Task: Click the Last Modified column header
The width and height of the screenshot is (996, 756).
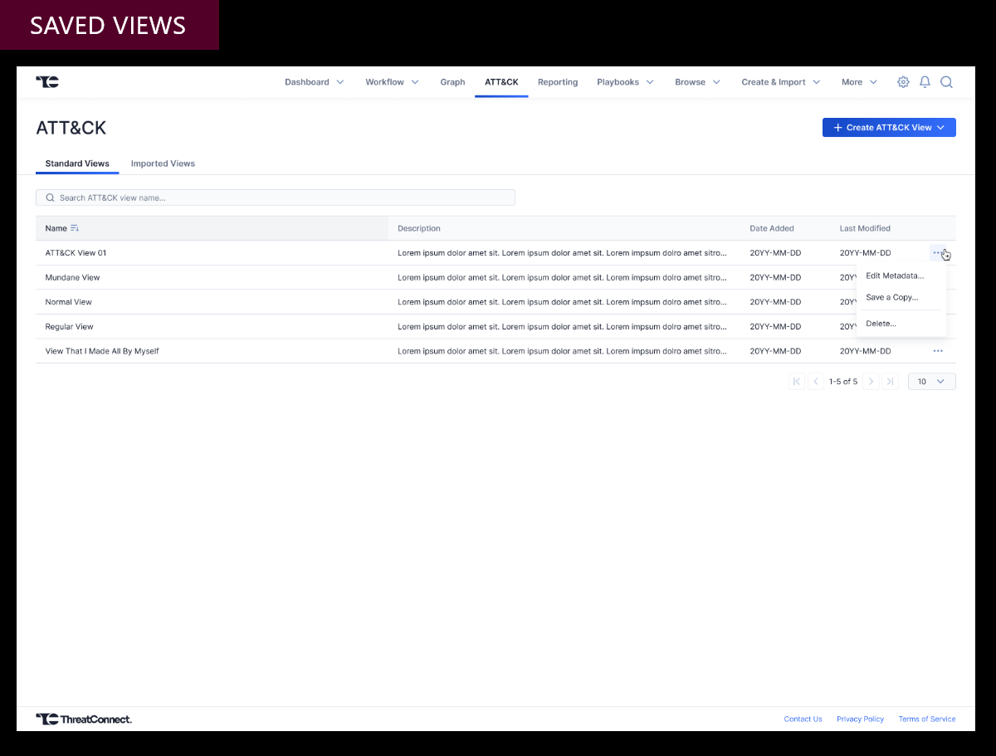Action: tap(865, 228)
